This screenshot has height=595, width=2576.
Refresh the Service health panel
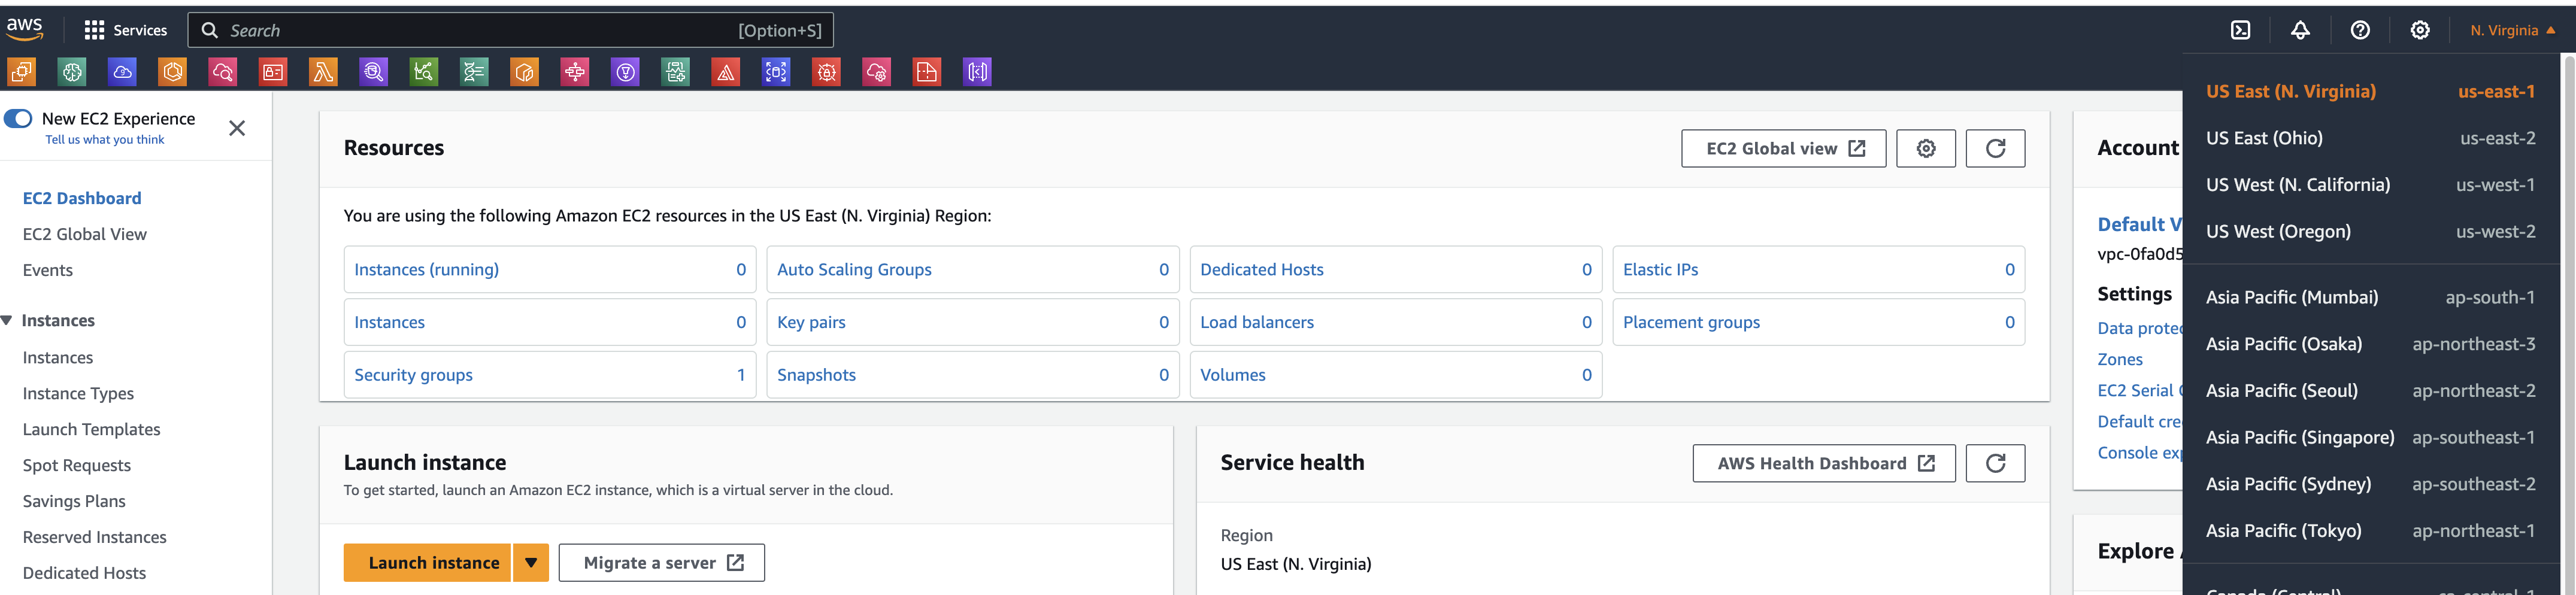1995,463
